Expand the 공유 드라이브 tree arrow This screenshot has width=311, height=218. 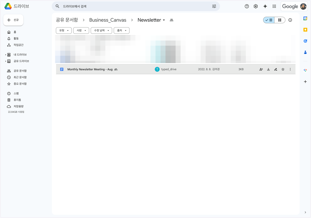point(5,61)
